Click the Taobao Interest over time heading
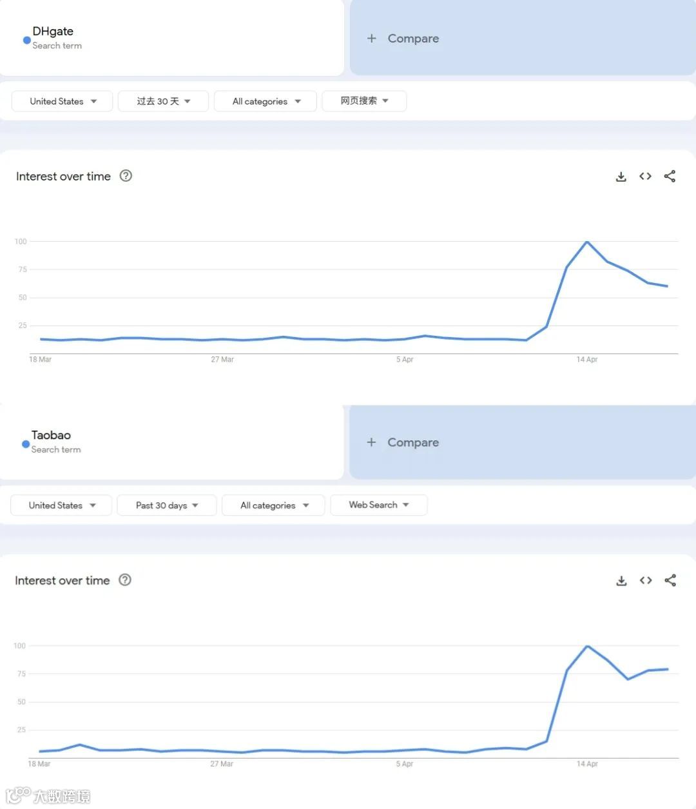 click(63, 580)
